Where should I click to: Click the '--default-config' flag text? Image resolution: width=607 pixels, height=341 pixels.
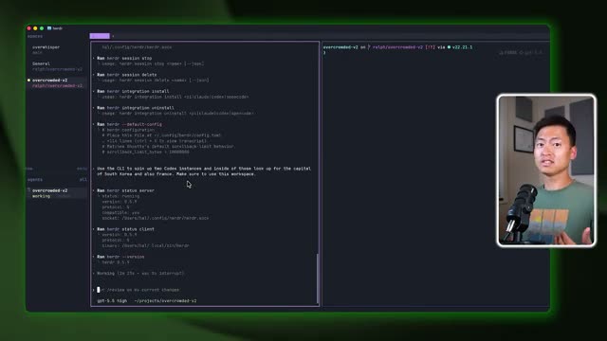[x=142, y=124]
